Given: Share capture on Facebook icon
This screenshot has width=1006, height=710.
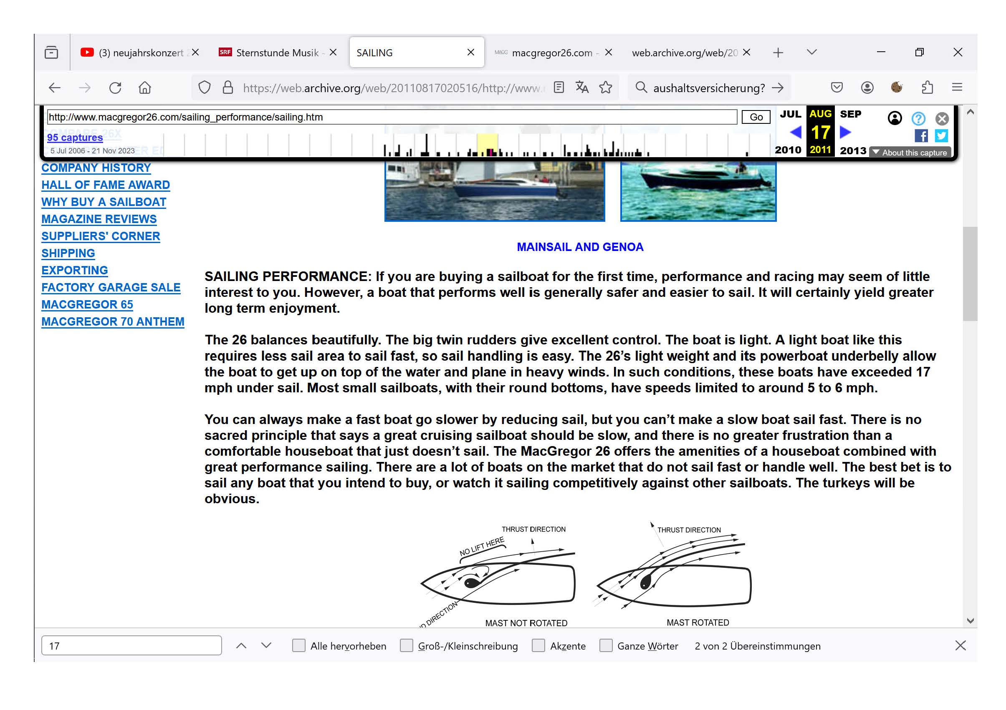Looking at the screenshot, I should 920,135.
